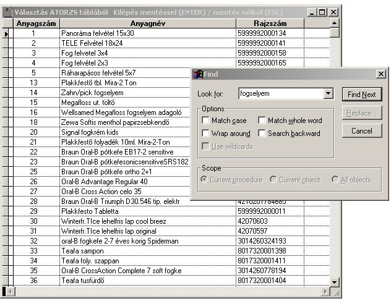Click the vertical scrollbar thumb
This screenshot has height=301, width=391.
click(x=334, y=33)
